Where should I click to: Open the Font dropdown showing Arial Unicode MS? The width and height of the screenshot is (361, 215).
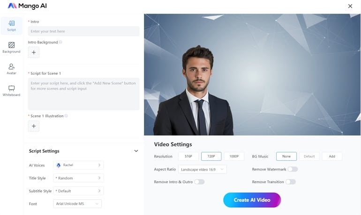point(77,204)
